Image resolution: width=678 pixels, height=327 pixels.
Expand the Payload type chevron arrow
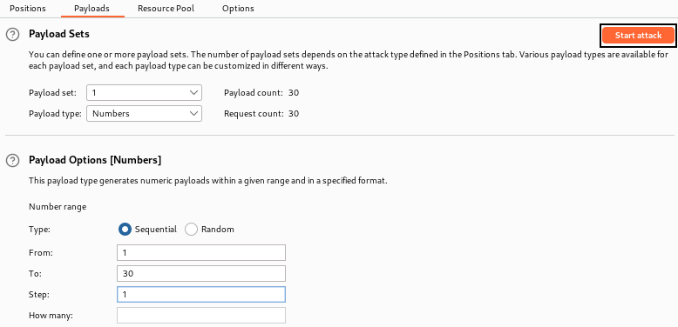click(193, 114)
